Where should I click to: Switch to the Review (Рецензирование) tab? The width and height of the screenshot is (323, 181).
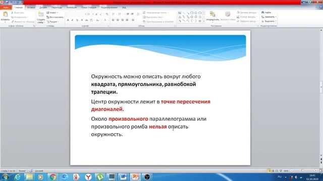pos(109,8)
